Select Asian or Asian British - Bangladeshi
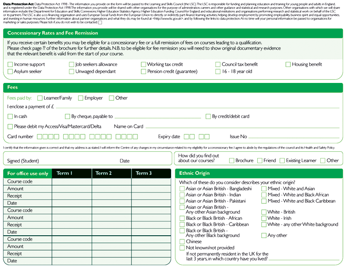The height and width of the screenshot is (268, 347). point(182,189)
